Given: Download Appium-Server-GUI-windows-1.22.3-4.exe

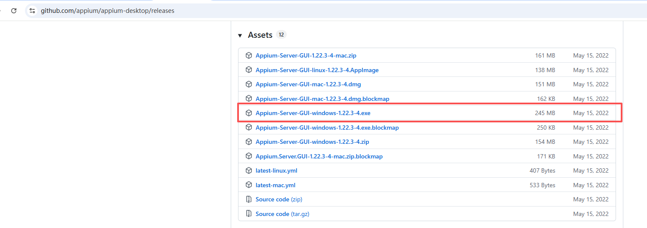Looking at the screenshot, I should (x=313, y=113).
